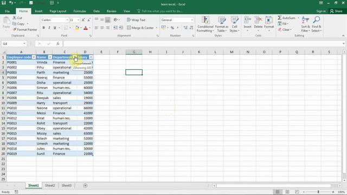Screen dimensions: 347x195
Task: Switch to the Page Layout tab
Action: point(58,11)
